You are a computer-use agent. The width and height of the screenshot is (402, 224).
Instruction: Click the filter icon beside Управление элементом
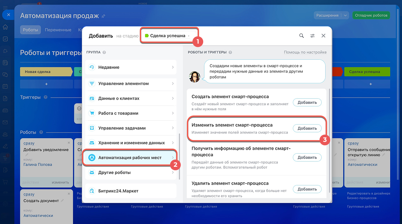click(x=92, y=84)
